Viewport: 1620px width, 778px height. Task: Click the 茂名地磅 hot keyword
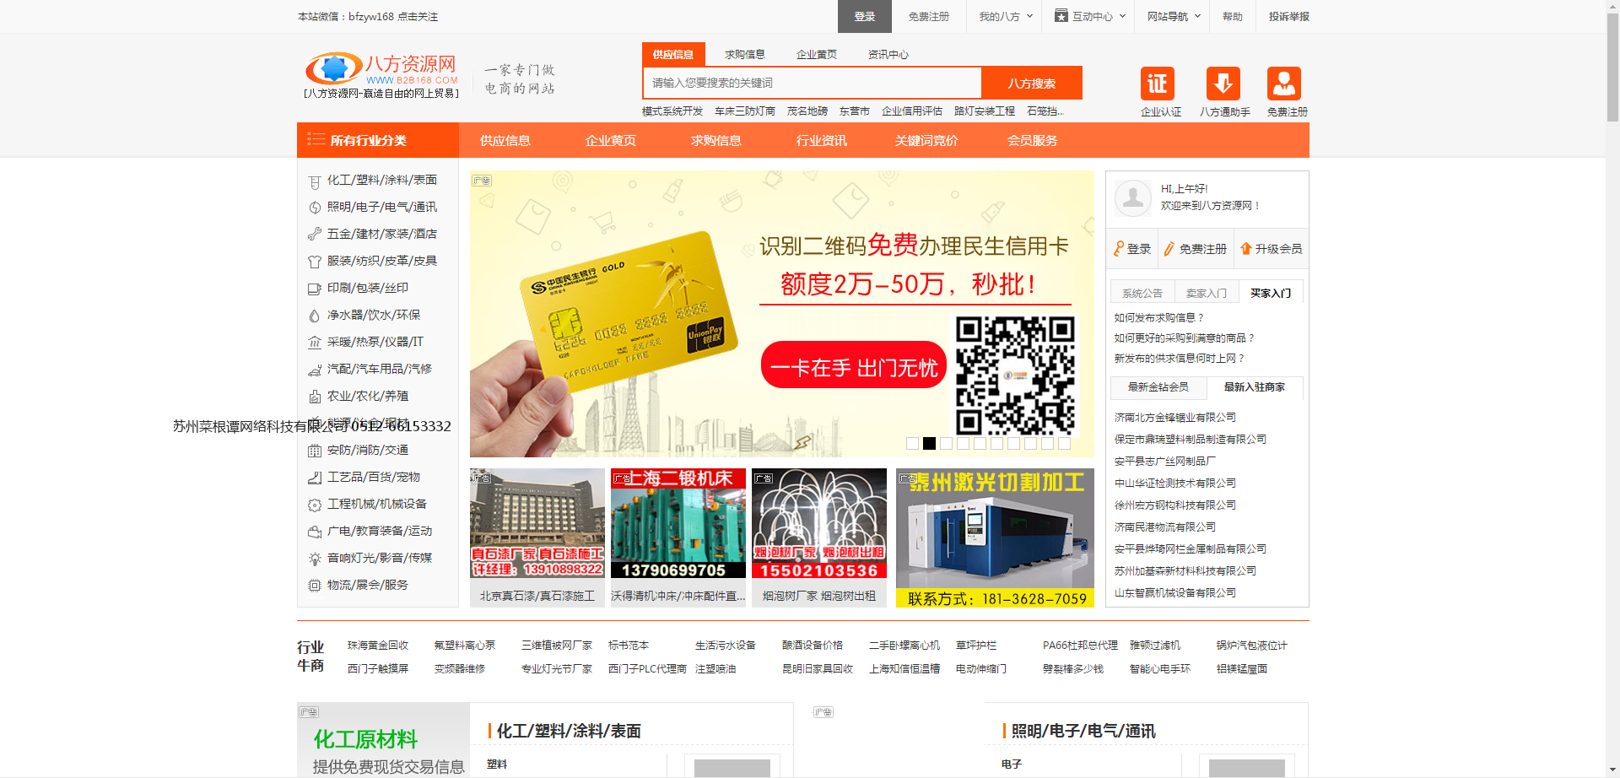point(807,111)
